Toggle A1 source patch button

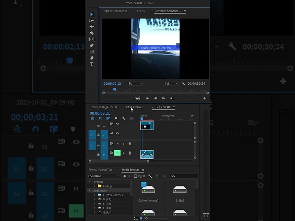click(x=92, y=145)
